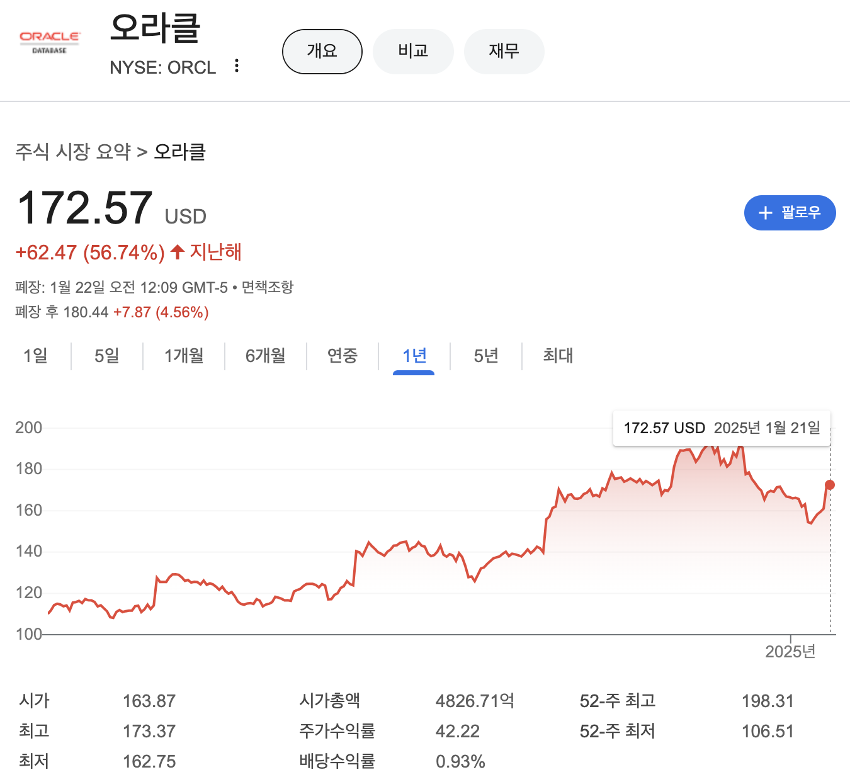Click the 면책조항 link
The width and height of the screenshot is (850, 777).
268,288
